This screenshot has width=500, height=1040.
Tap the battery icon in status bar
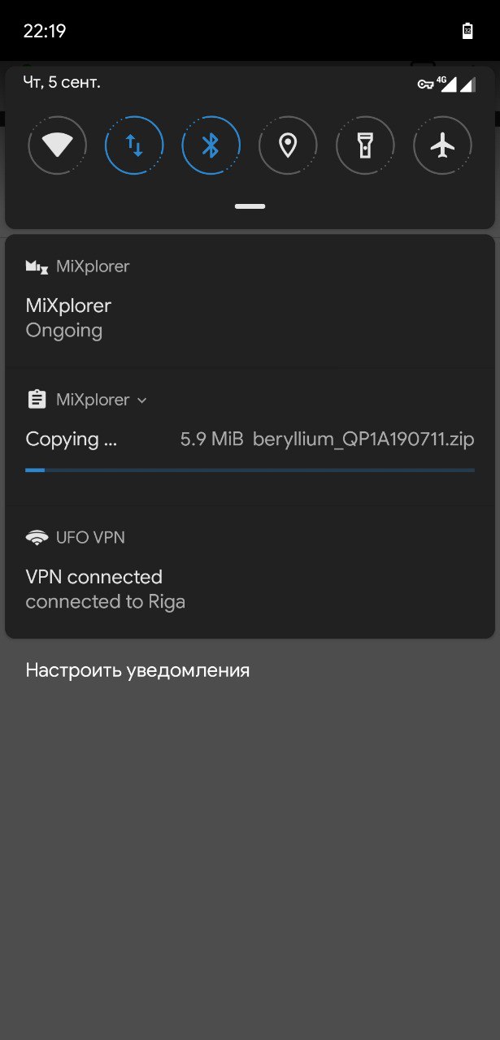pos(467,31)
